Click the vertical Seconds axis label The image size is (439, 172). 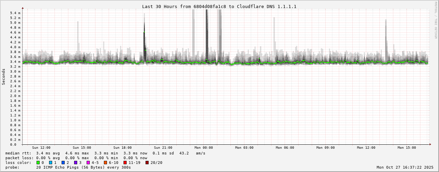4,77
